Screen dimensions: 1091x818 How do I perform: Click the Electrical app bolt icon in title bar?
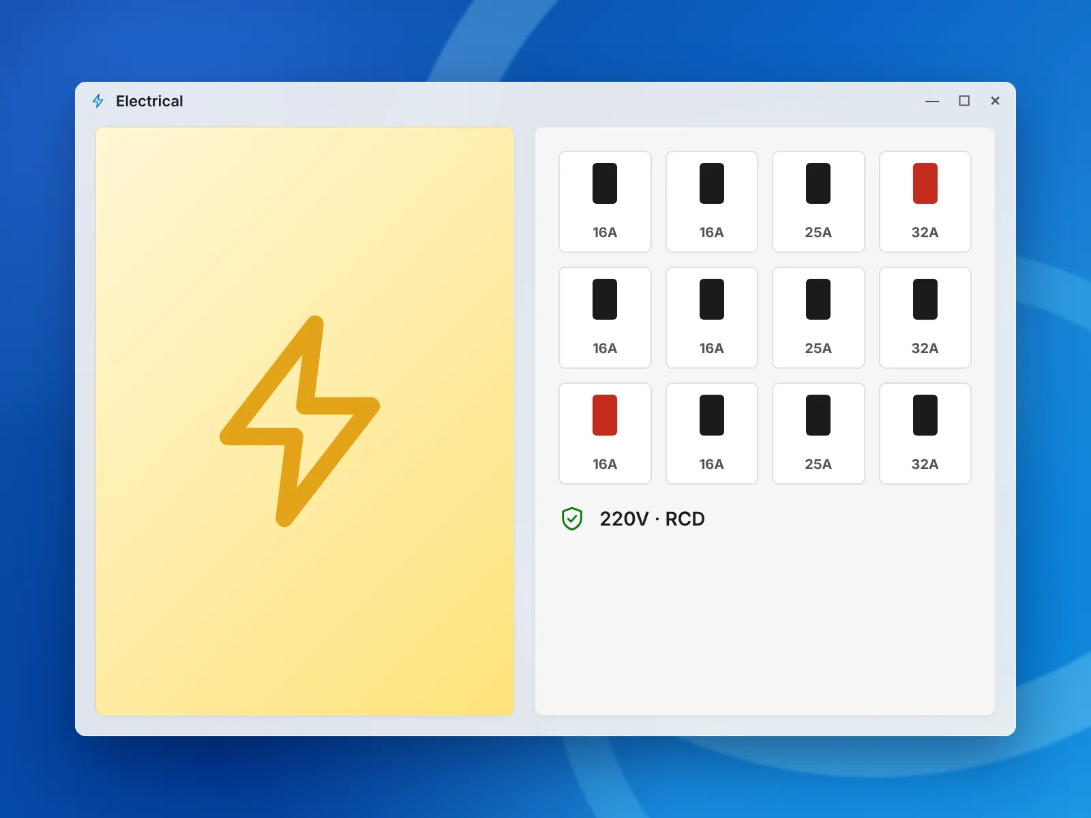(x=98, y=101)
